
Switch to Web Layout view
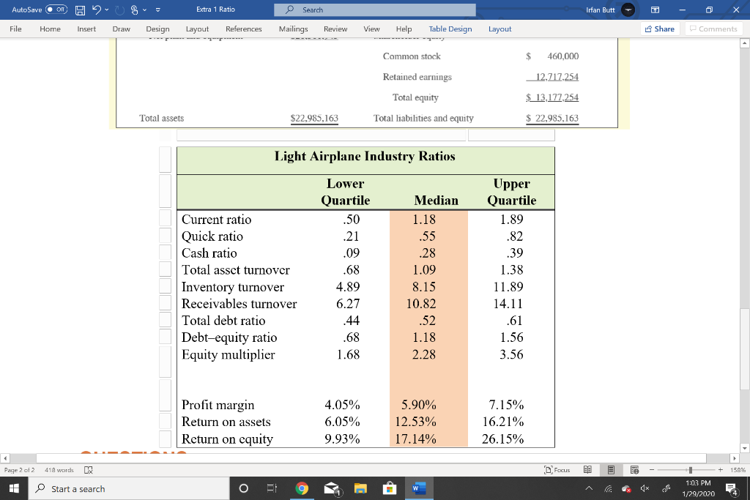(x=635, y=470)
